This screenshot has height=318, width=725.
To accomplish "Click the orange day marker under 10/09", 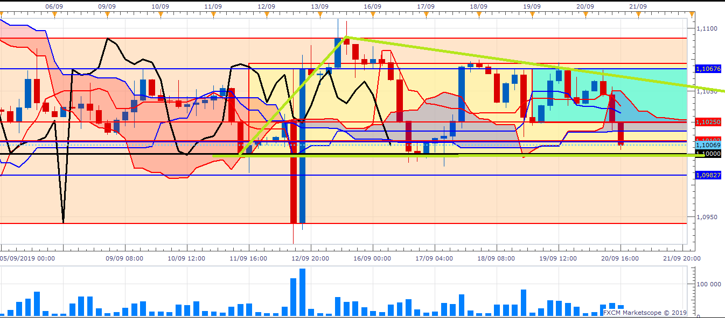I will pyautogui.click(x=161, y=14).
